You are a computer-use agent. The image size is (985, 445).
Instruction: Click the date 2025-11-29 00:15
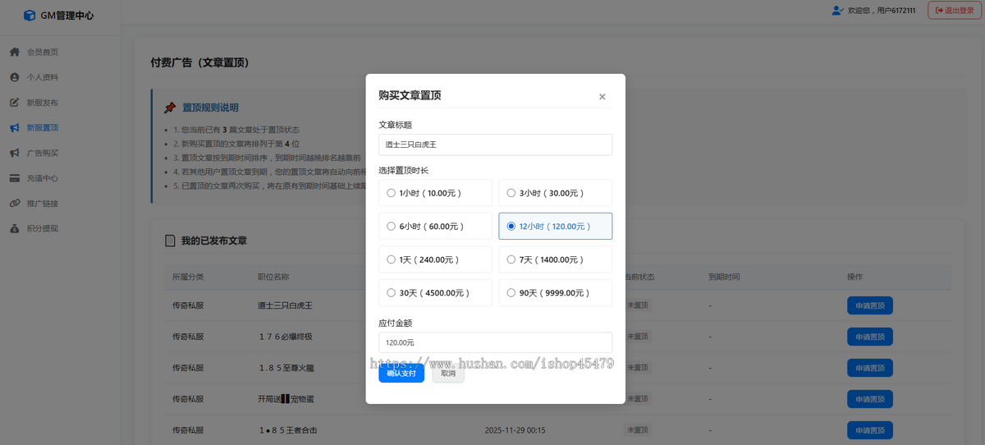pyautogui.click(x=515, y=430)
